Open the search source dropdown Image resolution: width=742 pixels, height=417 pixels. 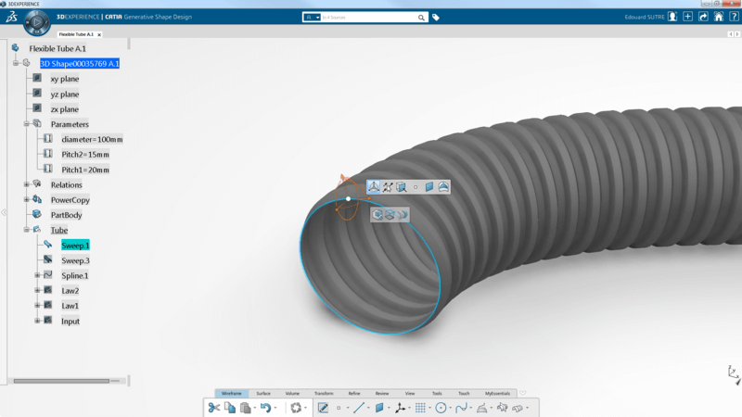313,18
